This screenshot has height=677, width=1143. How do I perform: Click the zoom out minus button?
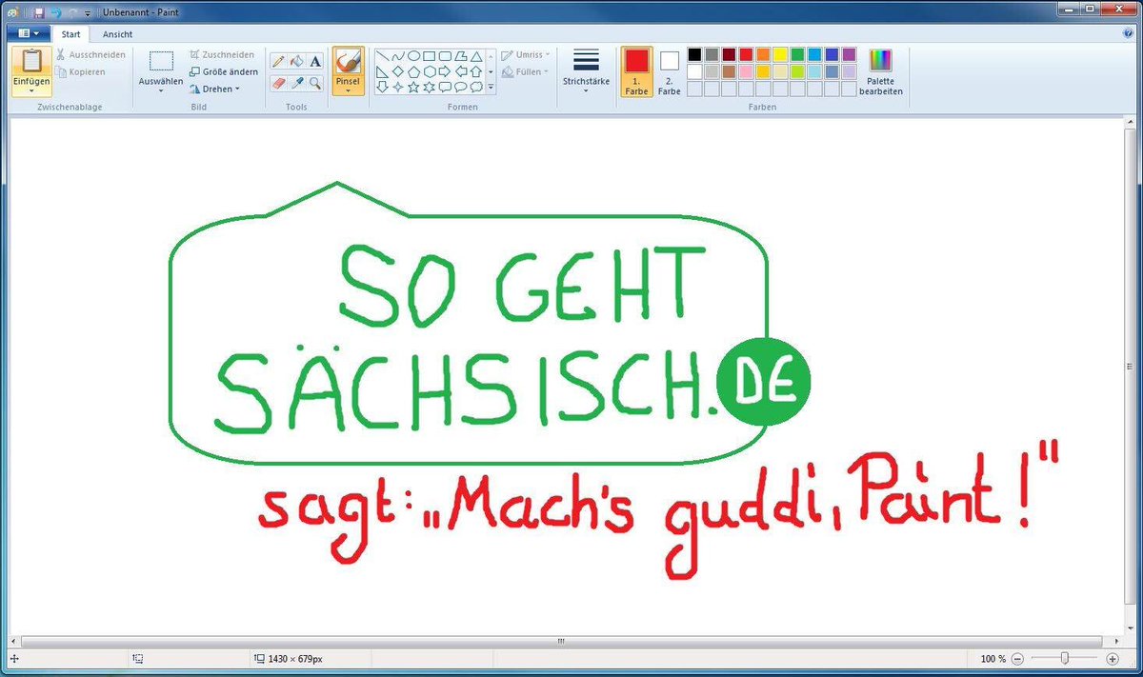(x=1017, y=659)
